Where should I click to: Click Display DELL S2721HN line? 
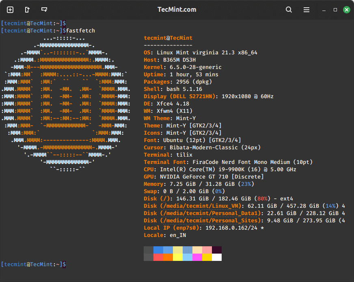tap(209, 97)
